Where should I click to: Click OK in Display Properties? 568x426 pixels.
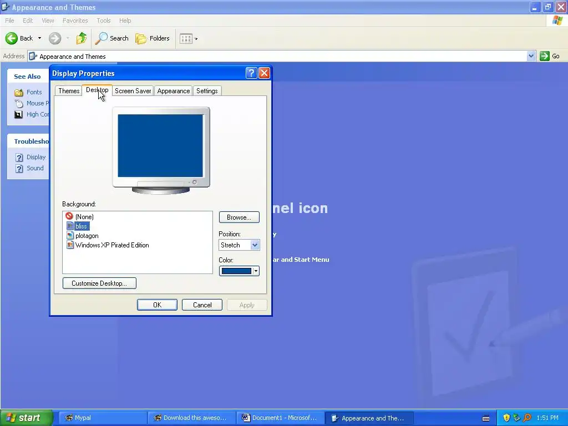click(157, 305)
